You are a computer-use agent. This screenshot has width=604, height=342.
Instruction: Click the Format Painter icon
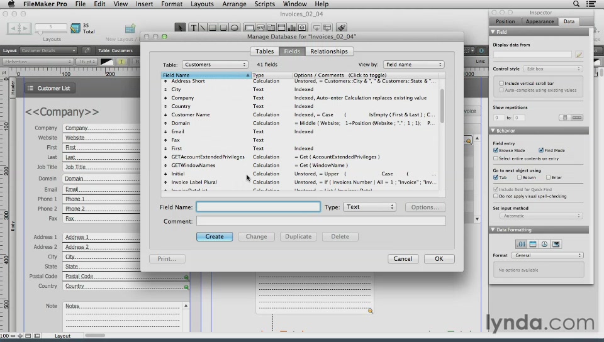pyautogui.click(x=341, y=28)
